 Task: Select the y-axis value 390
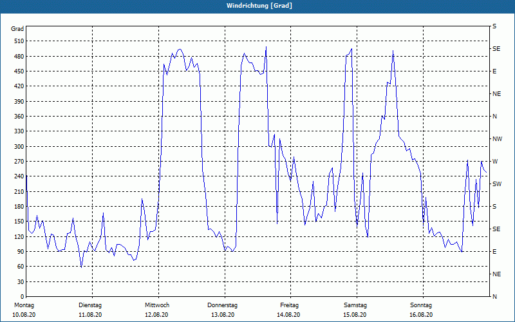point(20,102)
